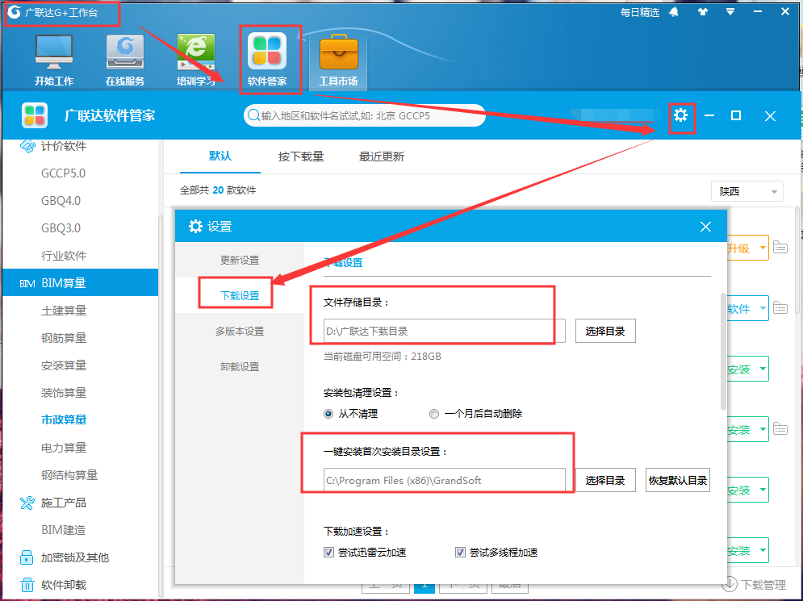
Task: Select GBQ3.0 in sidebar
Action: (x=61, y=228)
